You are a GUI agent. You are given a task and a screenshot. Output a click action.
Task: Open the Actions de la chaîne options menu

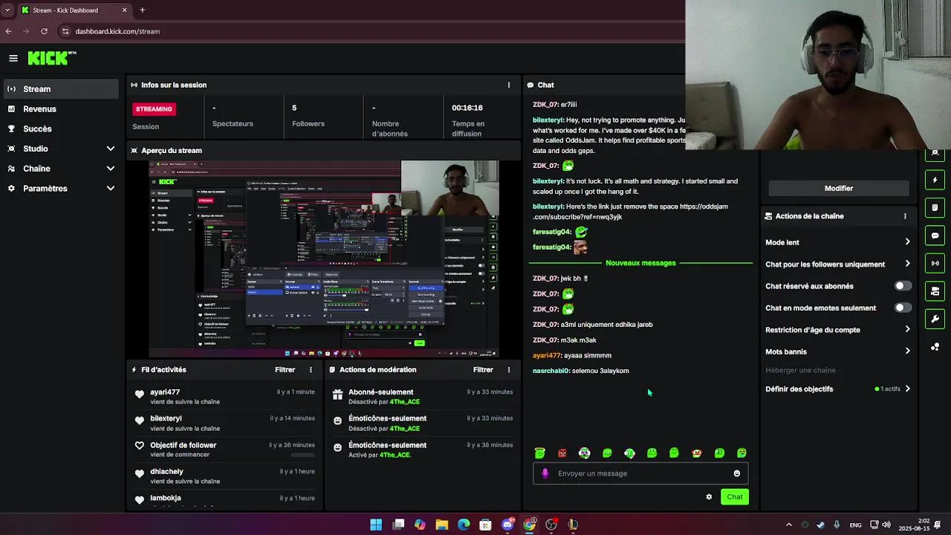pos(905,216)
